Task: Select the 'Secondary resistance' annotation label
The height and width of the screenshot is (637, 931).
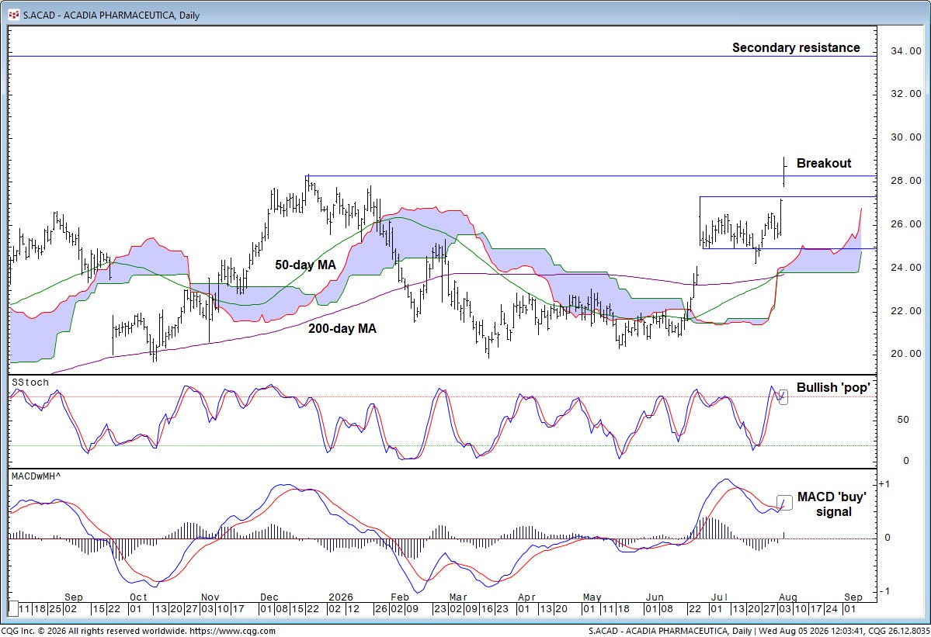Action: tap(796, 47)
